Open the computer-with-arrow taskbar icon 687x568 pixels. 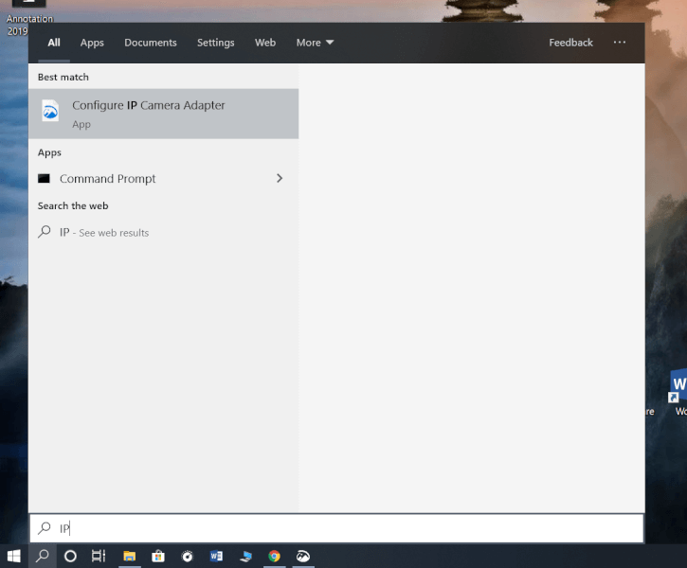click(x=245, y=557)
